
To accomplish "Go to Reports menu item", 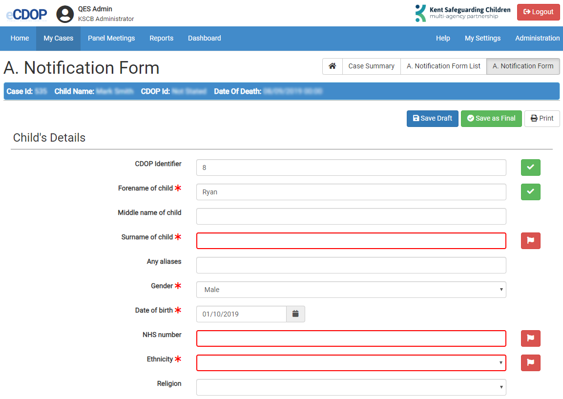I will [161, 39].
